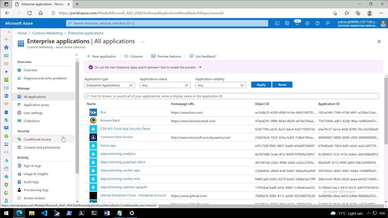Open File Explorer from taskbar

32,213
